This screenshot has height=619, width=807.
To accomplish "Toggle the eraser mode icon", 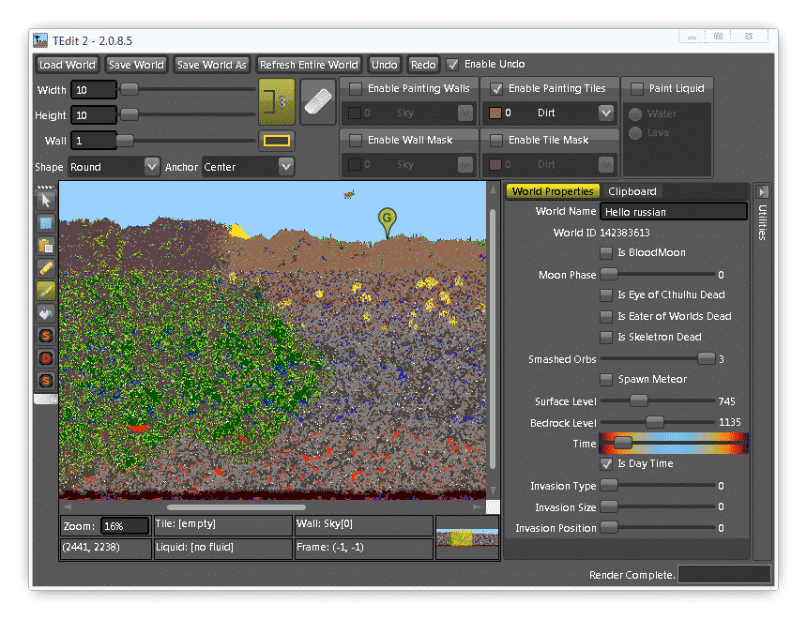I will coord(318,101).
